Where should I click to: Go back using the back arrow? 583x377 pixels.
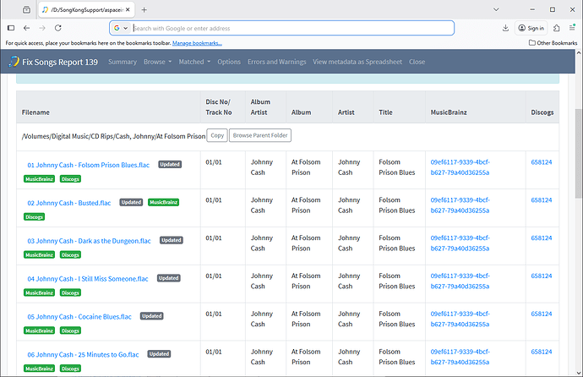click(26, 28)
